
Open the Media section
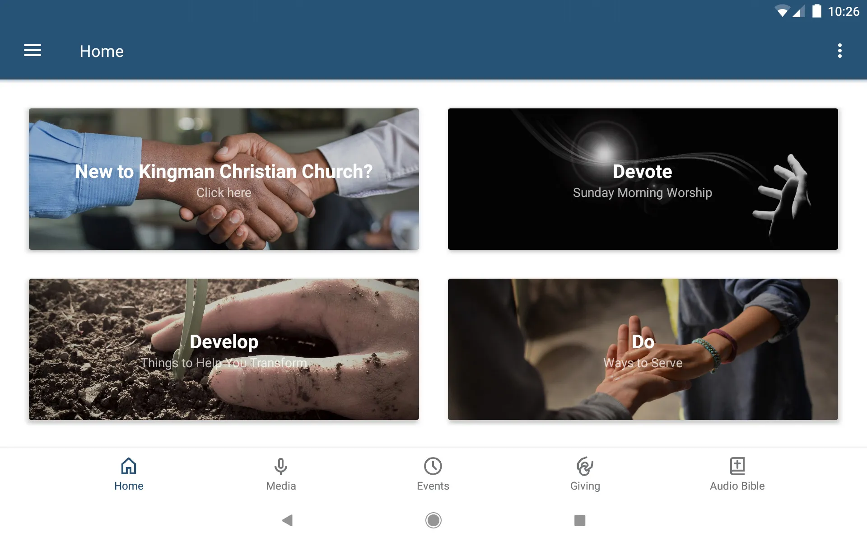point(280,473)
